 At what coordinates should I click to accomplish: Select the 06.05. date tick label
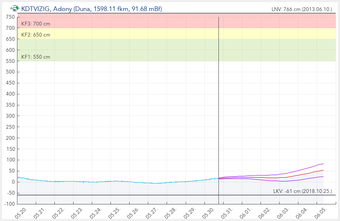[x=321, y=213]
